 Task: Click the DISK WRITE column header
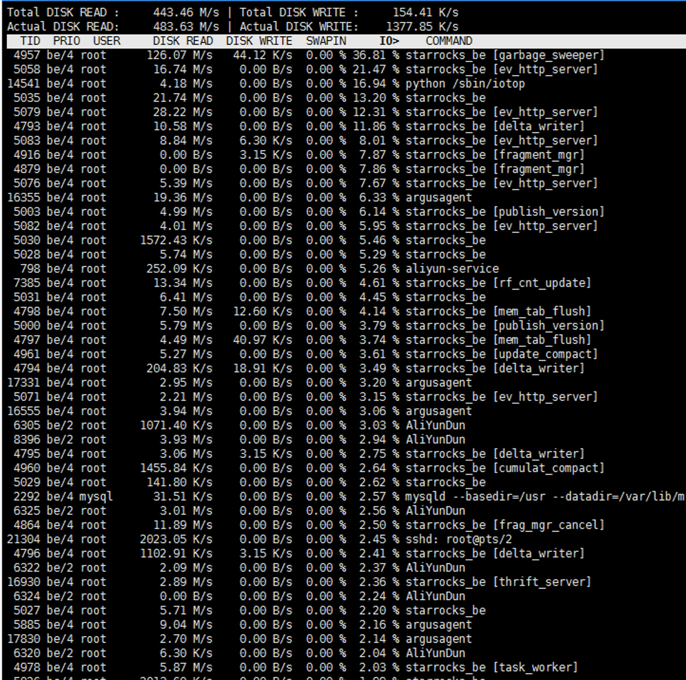point(259,41)
